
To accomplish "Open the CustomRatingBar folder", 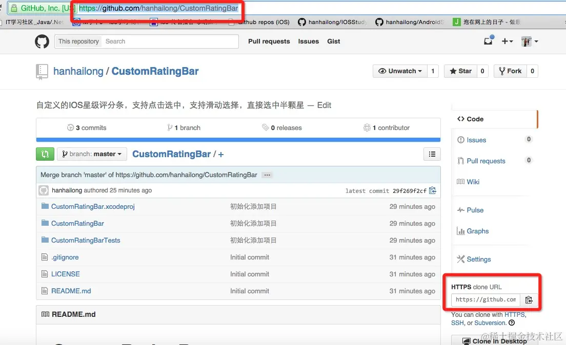I will point(77,224).
